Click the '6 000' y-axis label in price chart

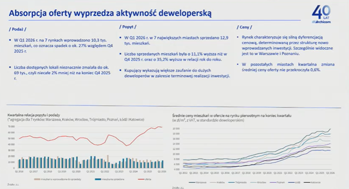176,164
